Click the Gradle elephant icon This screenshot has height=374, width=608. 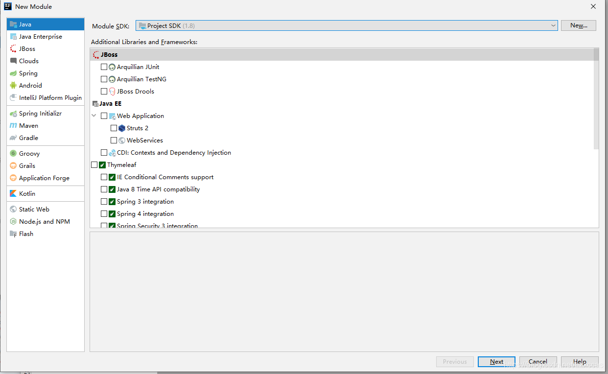pos(13,138)
